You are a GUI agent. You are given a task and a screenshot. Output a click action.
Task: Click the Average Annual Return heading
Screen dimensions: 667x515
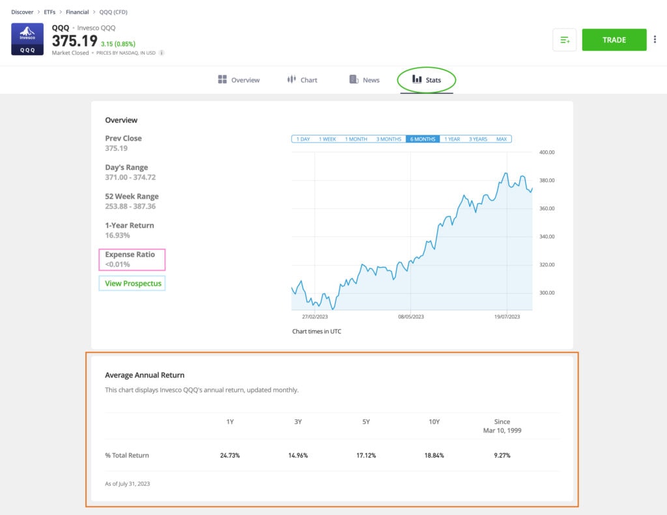pyautogui.click(x=145, y=375)
